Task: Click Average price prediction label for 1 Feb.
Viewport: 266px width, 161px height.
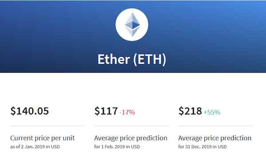Action: 131,138
